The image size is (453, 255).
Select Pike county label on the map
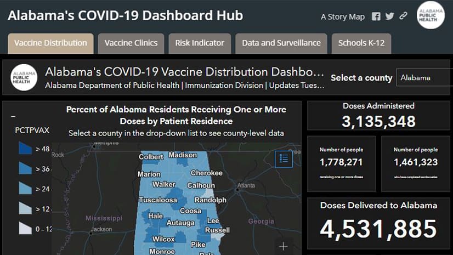click(x=198, y=245)
